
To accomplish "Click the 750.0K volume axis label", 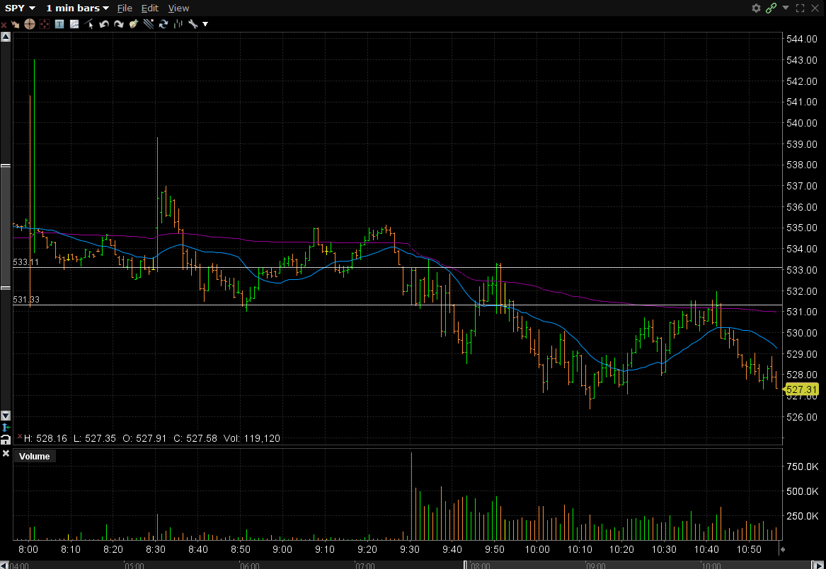I will (x=802, y=467).
